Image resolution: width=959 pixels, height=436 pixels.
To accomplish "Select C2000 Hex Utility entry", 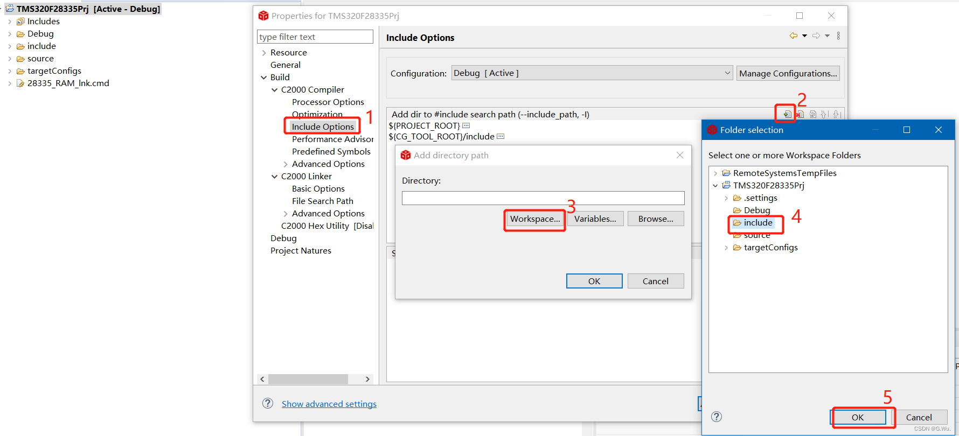I will 327,226.
